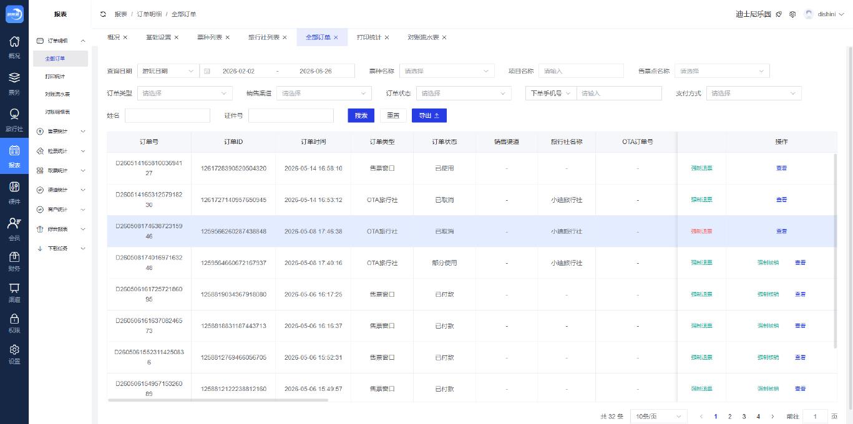Viewport: 853px width, 424px height.
Task: Select 打印统计 in the sidebar submenu
Action: pos(61,76)
